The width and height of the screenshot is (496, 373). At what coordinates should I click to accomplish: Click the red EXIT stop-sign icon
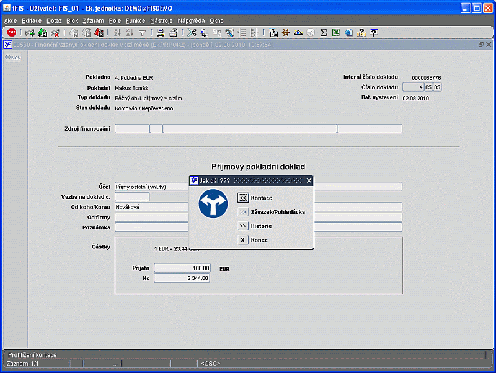[x=12, y=32]
